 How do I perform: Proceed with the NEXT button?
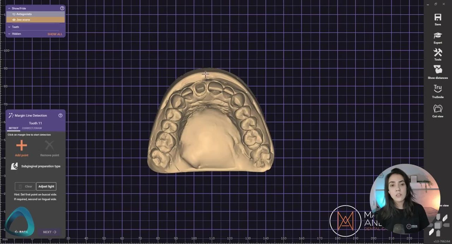[x=49, y=232]
